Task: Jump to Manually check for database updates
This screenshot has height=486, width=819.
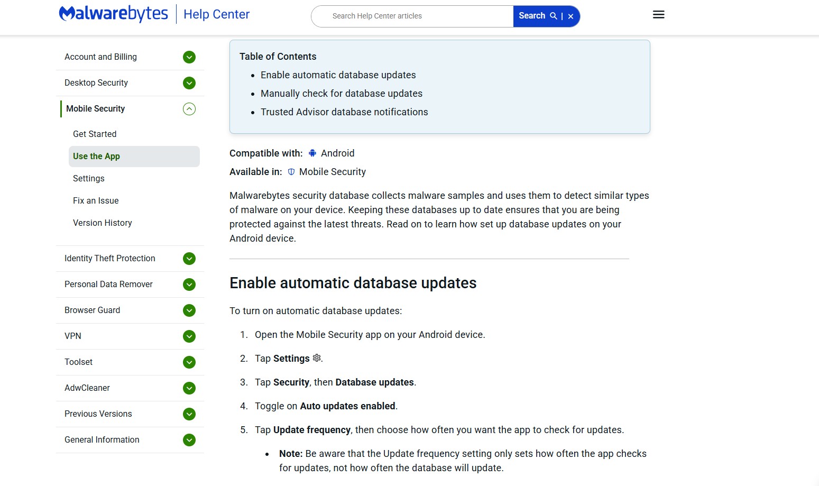Action: click(x=341, y=94)
